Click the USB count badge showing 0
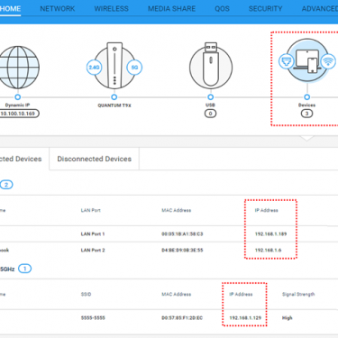The image size is (338, 338). (210, 114)
